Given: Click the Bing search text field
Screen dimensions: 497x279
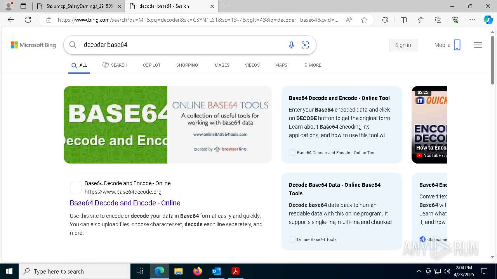Looking at the screenshot, I should point(182,45).
